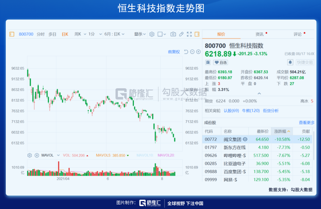
Task: Select 日K chart view
Action: point(65,34)
